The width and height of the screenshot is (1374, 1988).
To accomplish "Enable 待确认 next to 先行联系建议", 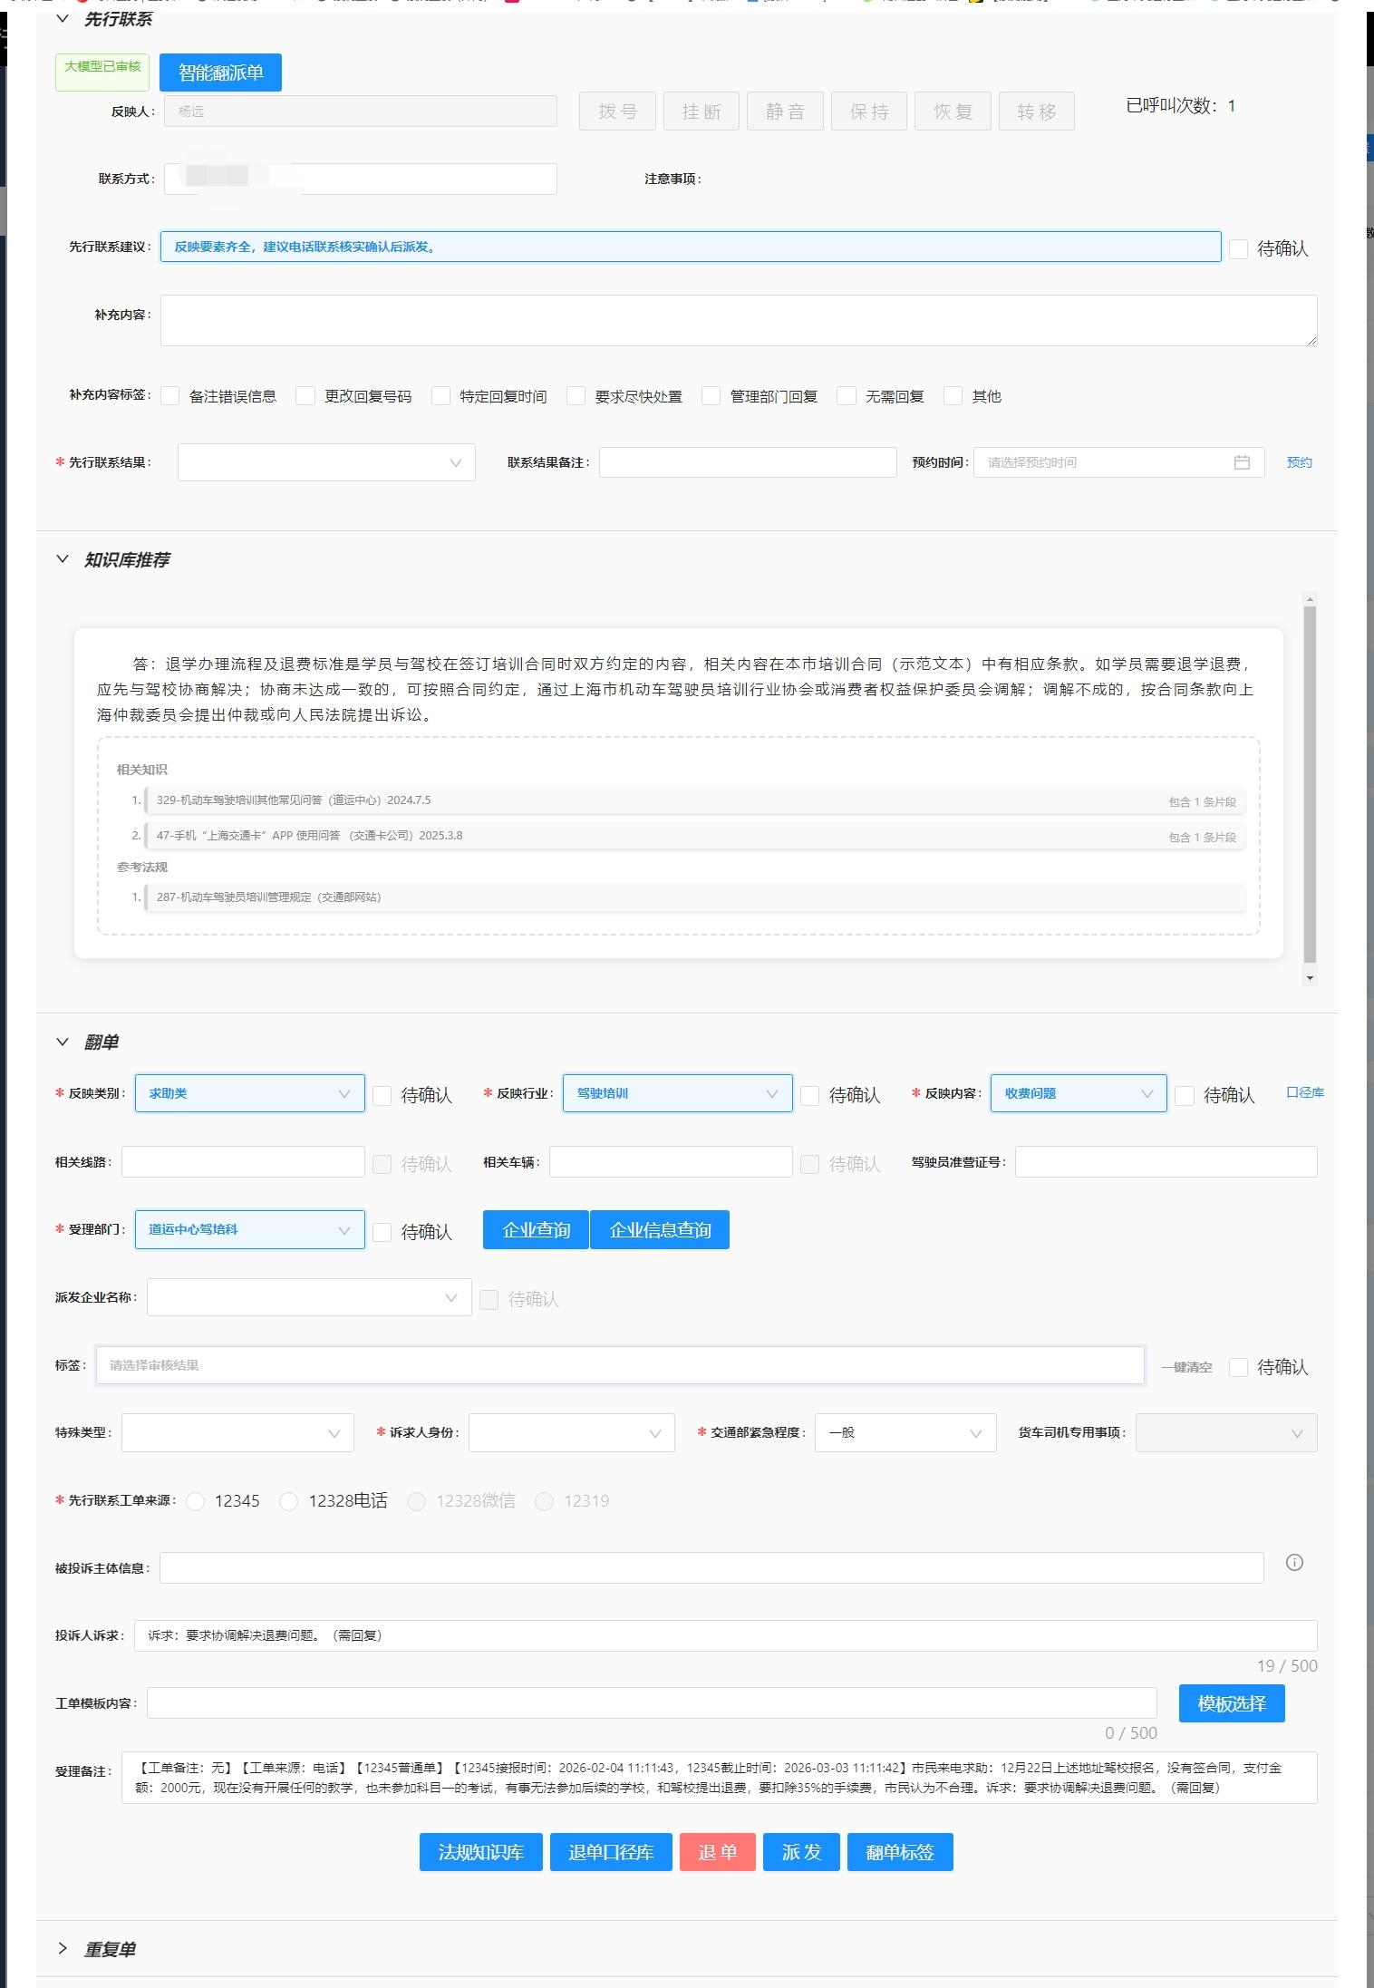I will (x=1238, y=248).
